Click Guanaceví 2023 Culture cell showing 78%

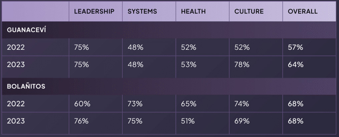[x=242, y=65]
